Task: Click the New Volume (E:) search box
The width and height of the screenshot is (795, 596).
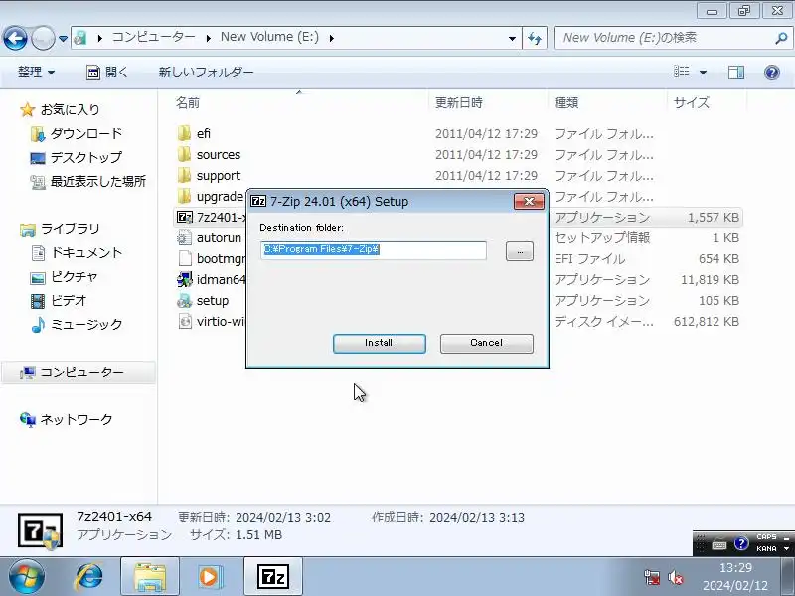Action: pos(664,38)
